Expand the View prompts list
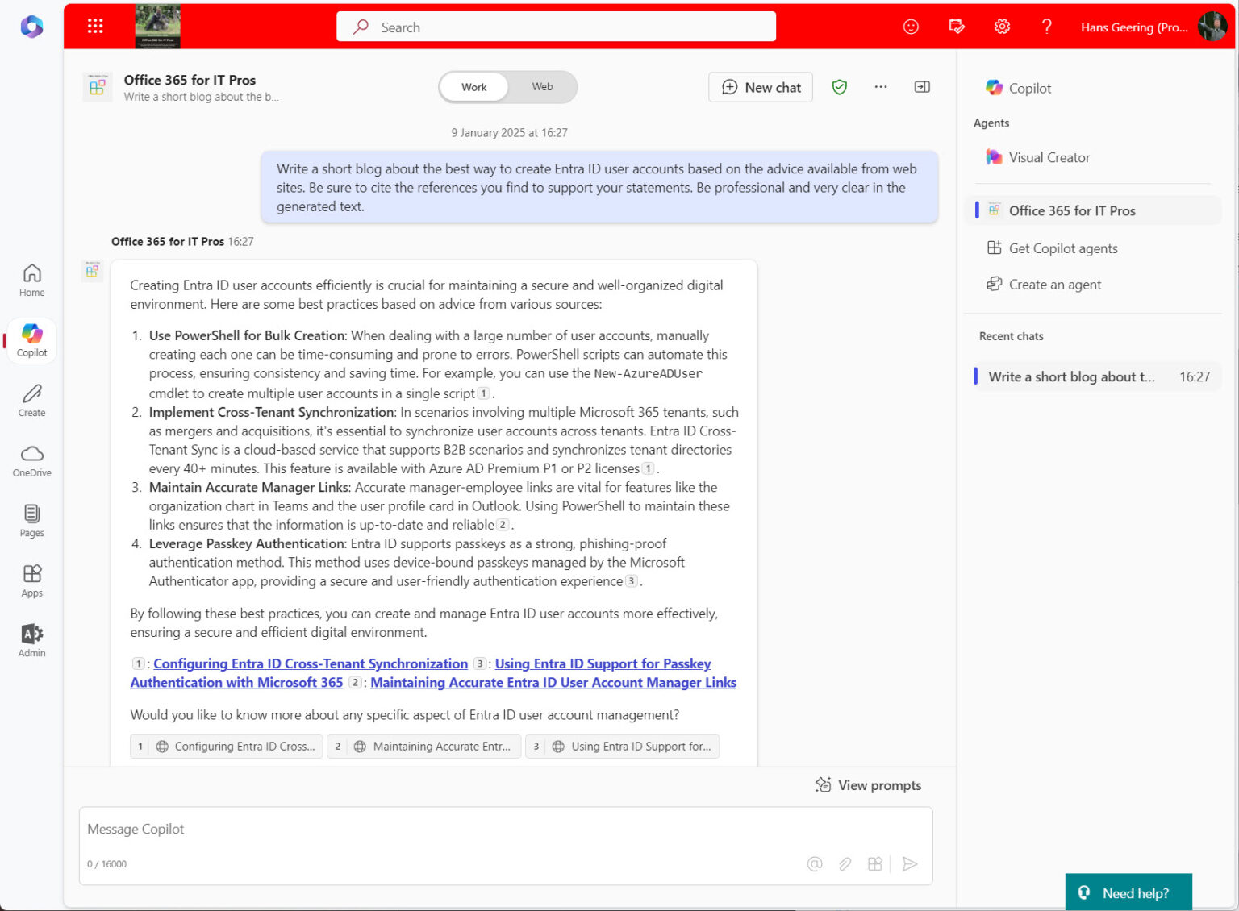Image resolution: width=1239 pixels, height=911 pixels. pos(869,785)
